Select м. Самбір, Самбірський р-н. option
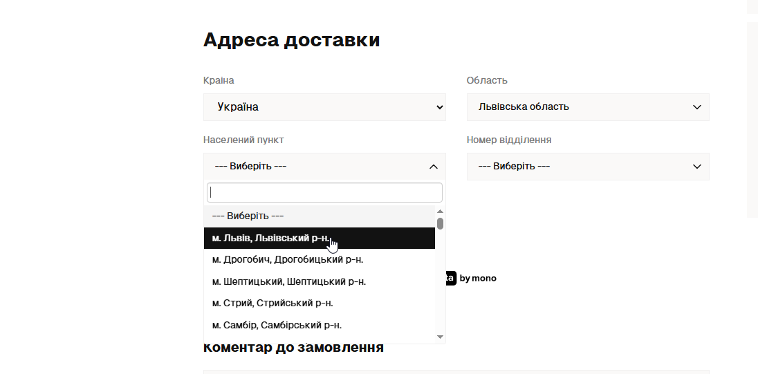This screenshot has width=758, height=374. tap(277, 325)
